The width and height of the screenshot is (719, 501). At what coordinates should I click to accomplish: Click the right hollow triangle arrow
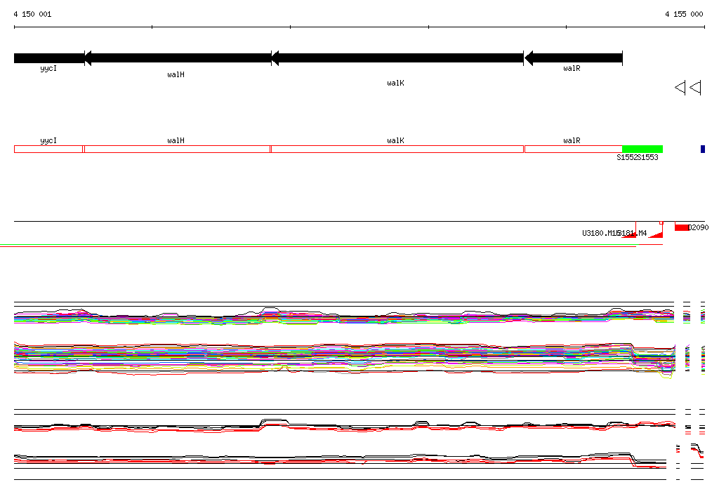(695, 87)
